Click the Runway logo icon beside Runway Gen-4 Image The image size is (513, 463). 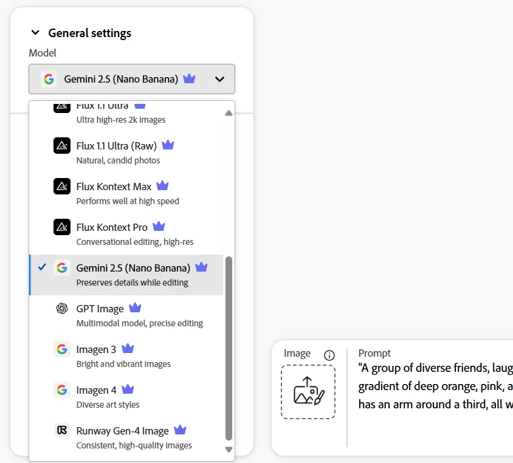click(62, 430)
